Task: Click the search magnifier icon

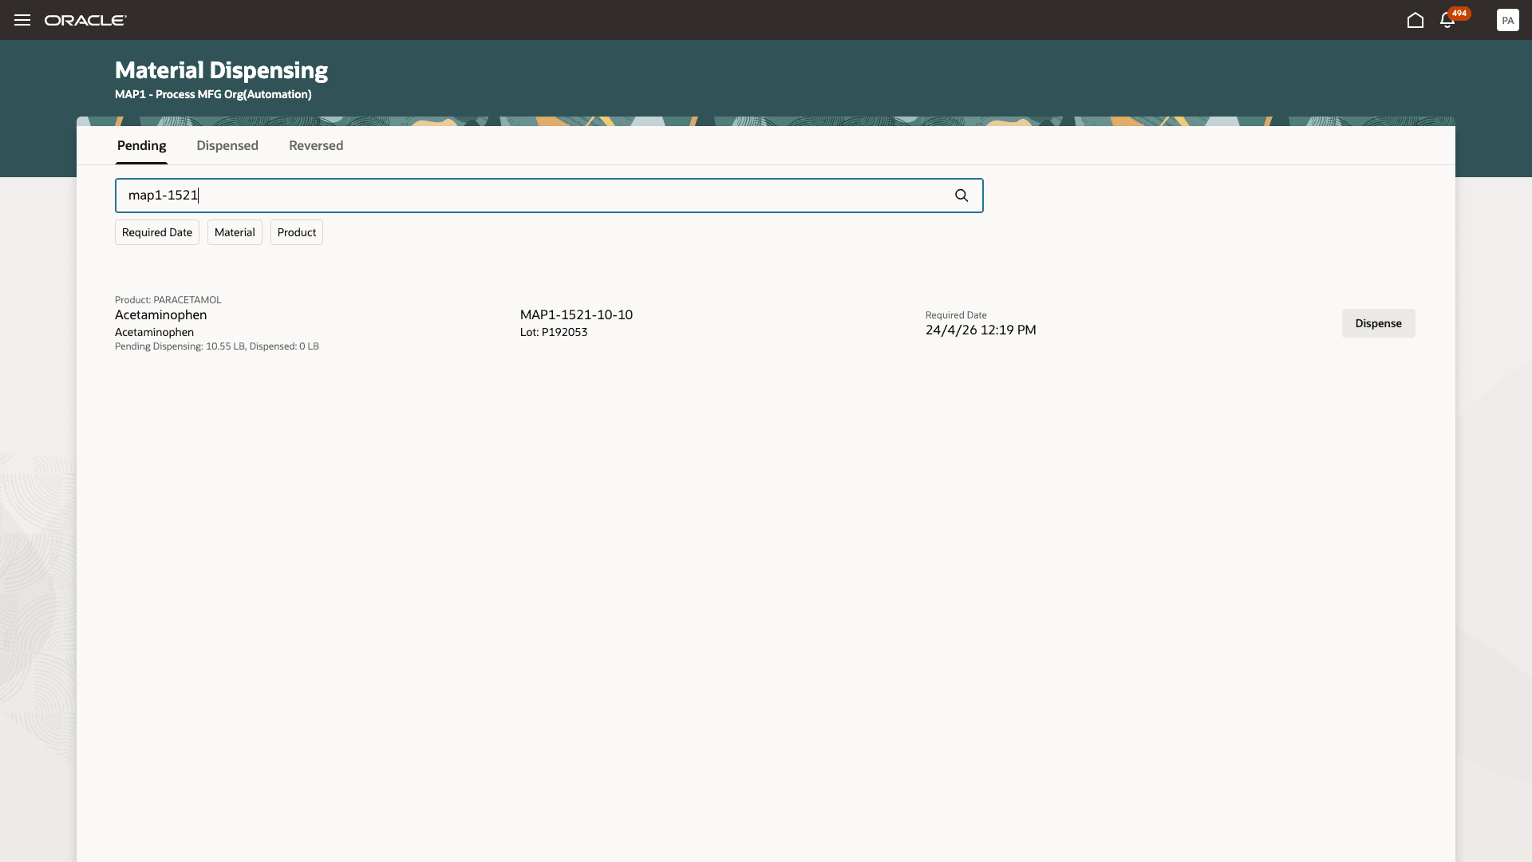Action: coord(961,196)
